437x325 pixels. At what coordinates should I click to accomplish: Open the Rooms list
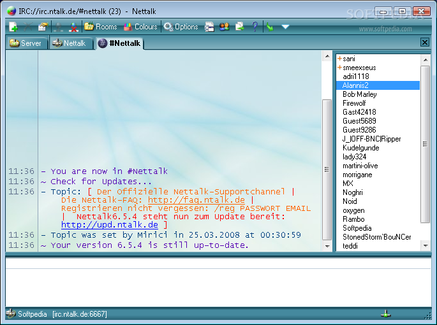coord(101,27)
